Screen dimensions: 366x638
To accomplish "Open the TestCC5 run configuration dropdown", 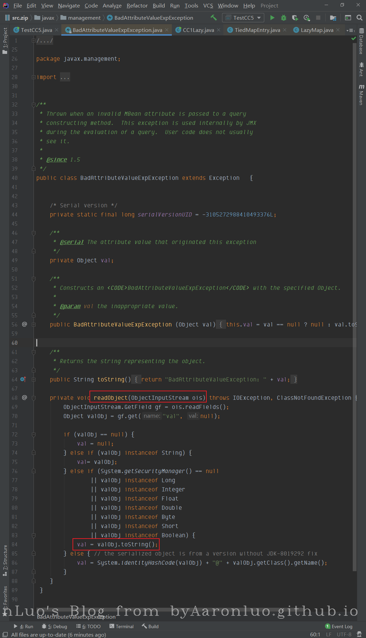I will [244, 18].
